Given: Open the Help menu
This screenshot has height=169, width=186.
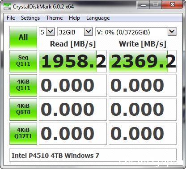Looking at the screenshot, I should tap(74, 18).
